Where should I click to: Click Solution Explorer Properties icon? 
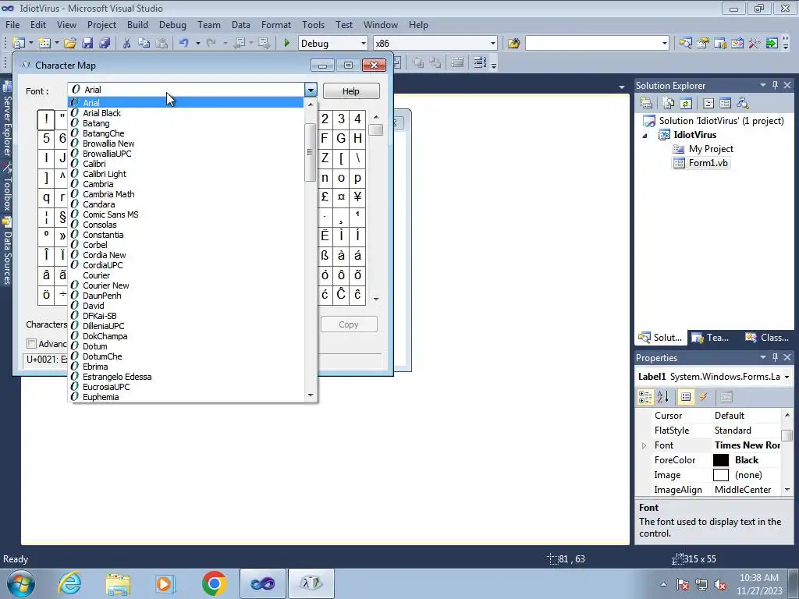tap(646, 103)
